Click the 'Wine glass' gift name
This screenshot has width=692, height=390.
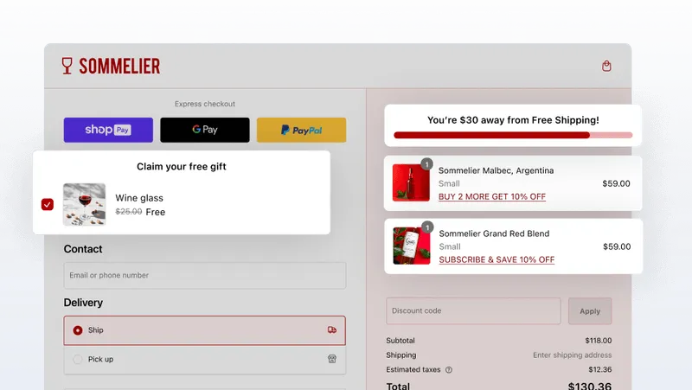139,198
